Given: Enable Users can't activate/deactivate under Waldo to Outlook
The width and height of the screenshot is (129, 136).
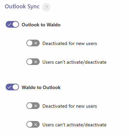Looking at the screenshot, I should pos(33,124).
